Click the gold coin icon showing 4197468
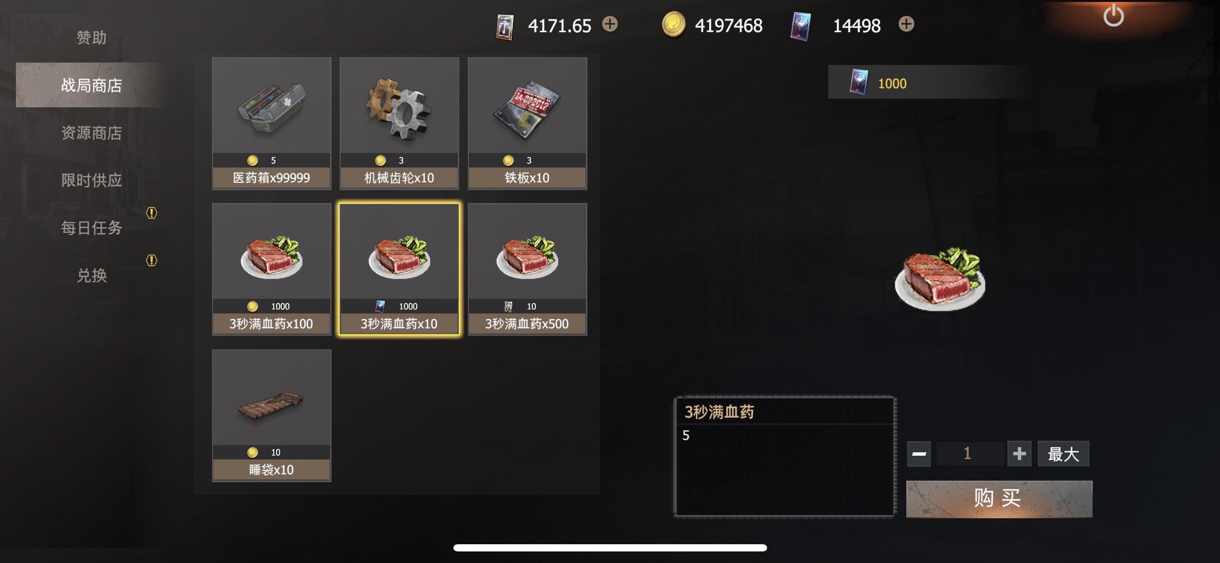 [673, 25]
